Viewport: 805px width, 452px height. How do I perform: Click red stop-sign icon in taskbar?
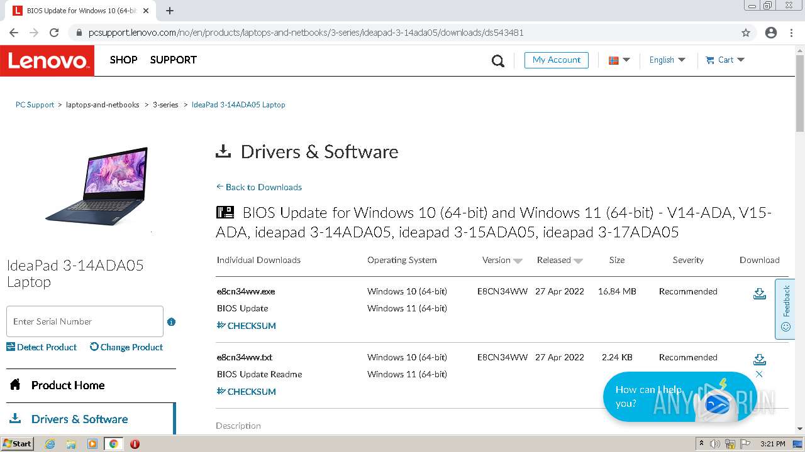click(x=135, y=444)
